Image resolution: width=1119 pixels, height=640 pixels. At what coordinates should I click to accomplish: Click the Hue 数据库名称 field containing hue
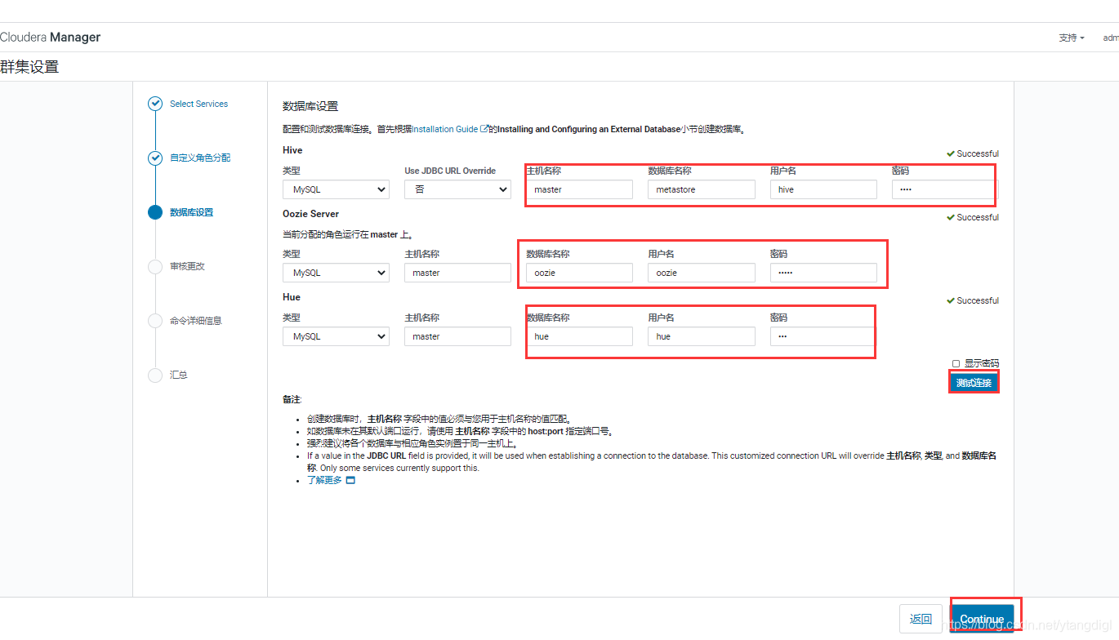(579, 336)
